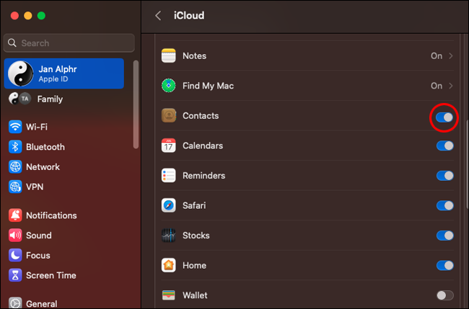
Task: Open Sound settings pane
Action: [64, 236]
